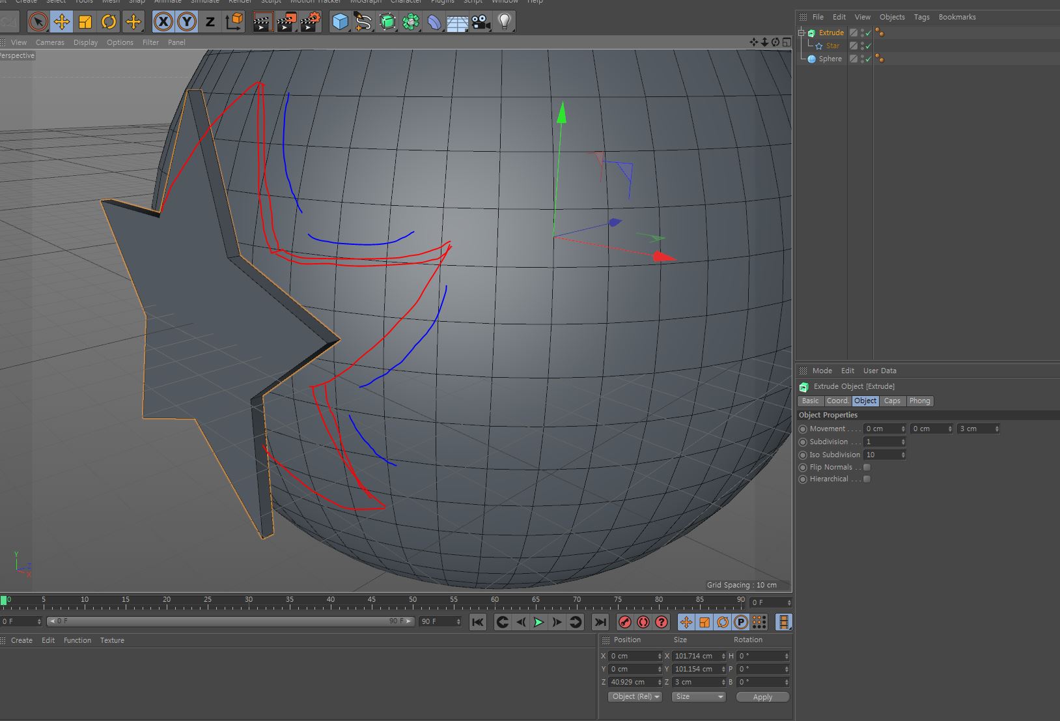Click frame 45 on the timeline ruler

pos(372,602)
